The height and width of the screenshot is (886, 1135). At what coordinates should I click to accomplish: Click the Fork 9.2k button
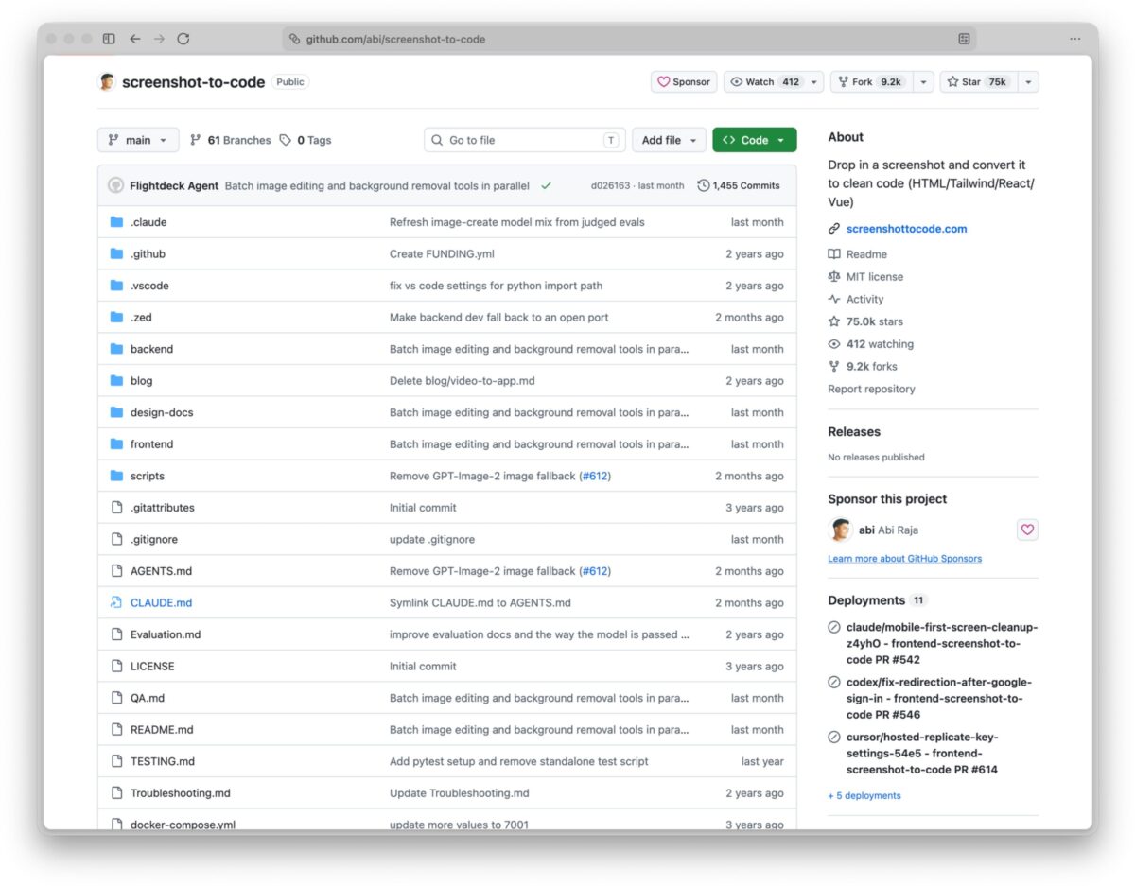point(870,82)
